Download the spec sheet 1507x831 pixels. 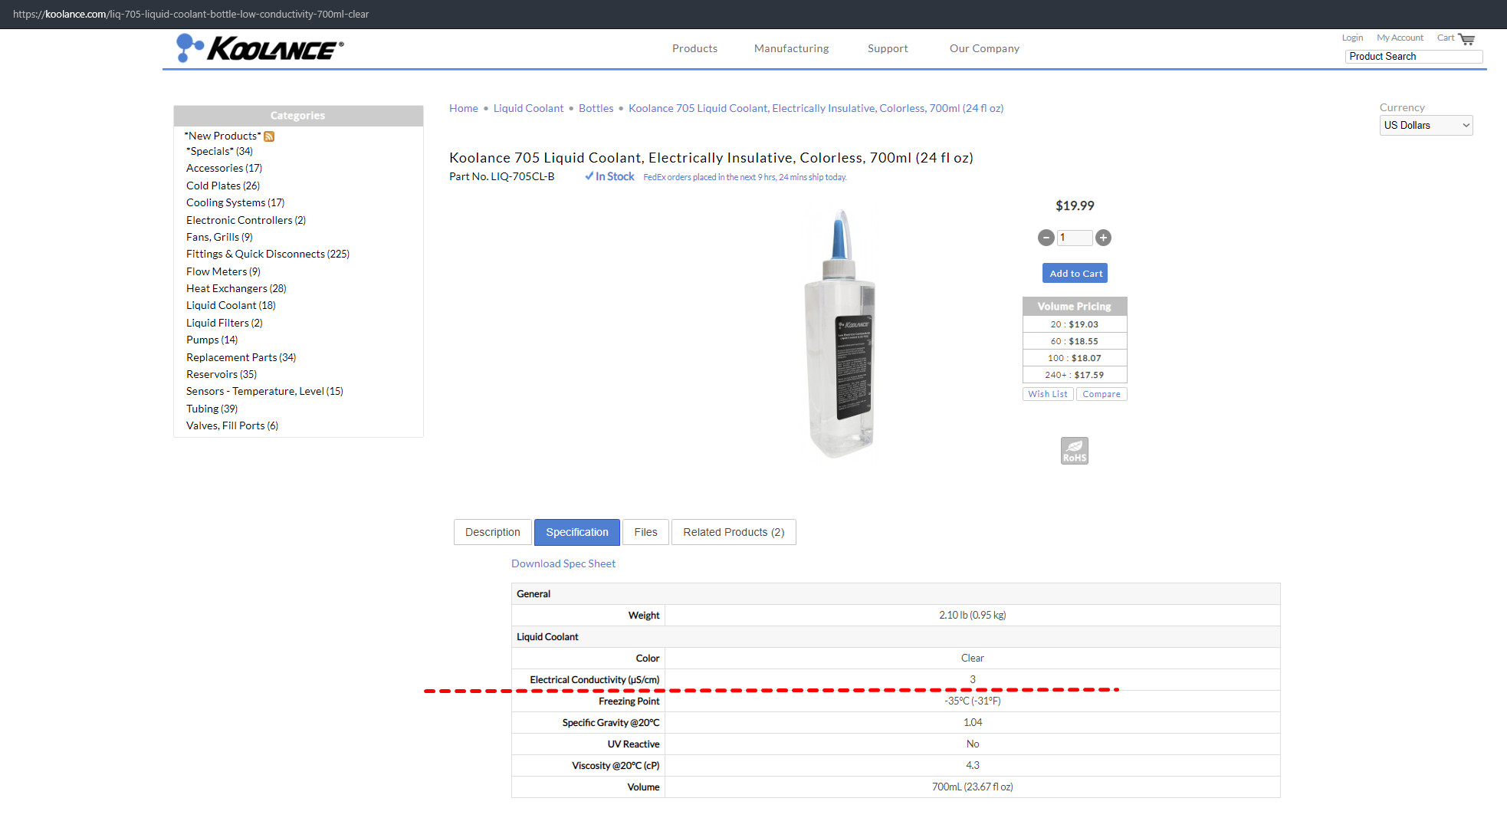coord(563,563)
